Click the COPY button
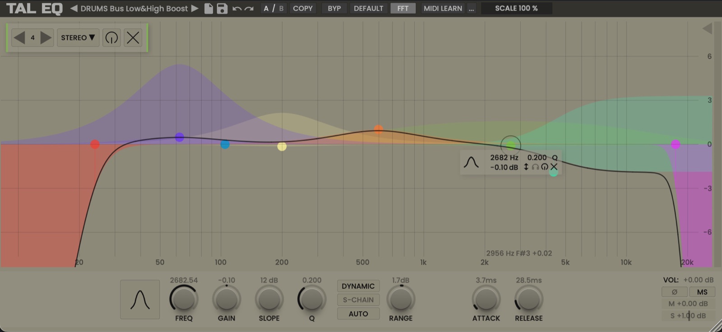Screen dimensions: 722x332 303,9
